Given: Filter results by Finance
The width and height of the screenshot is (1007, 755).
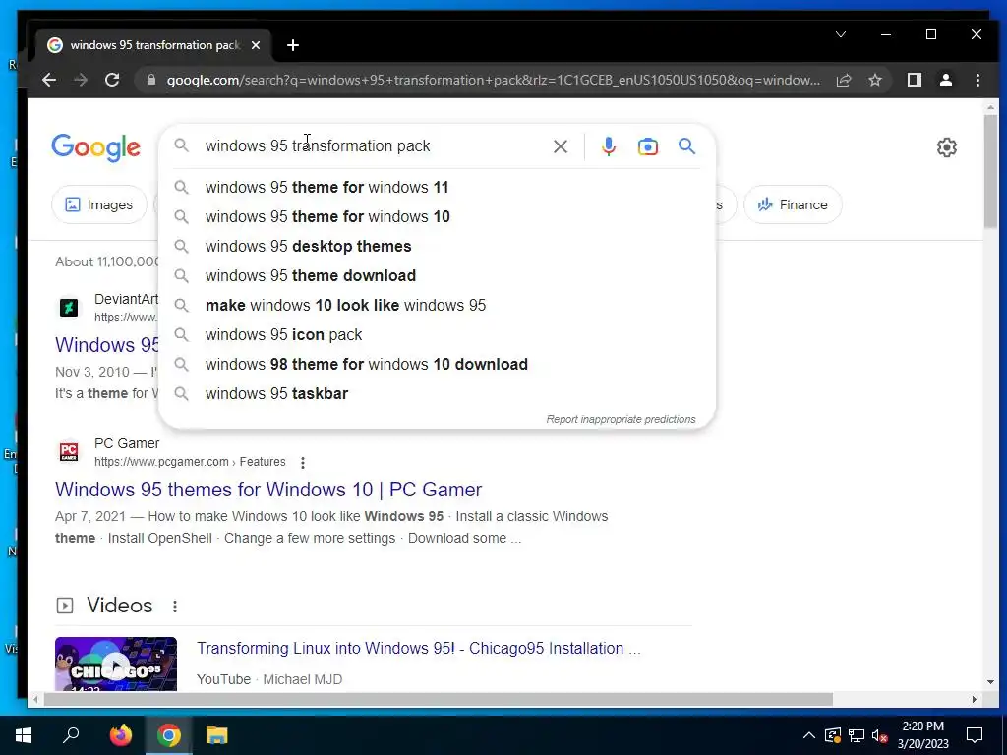Looking at the screenshot, I should pos(793,204).
